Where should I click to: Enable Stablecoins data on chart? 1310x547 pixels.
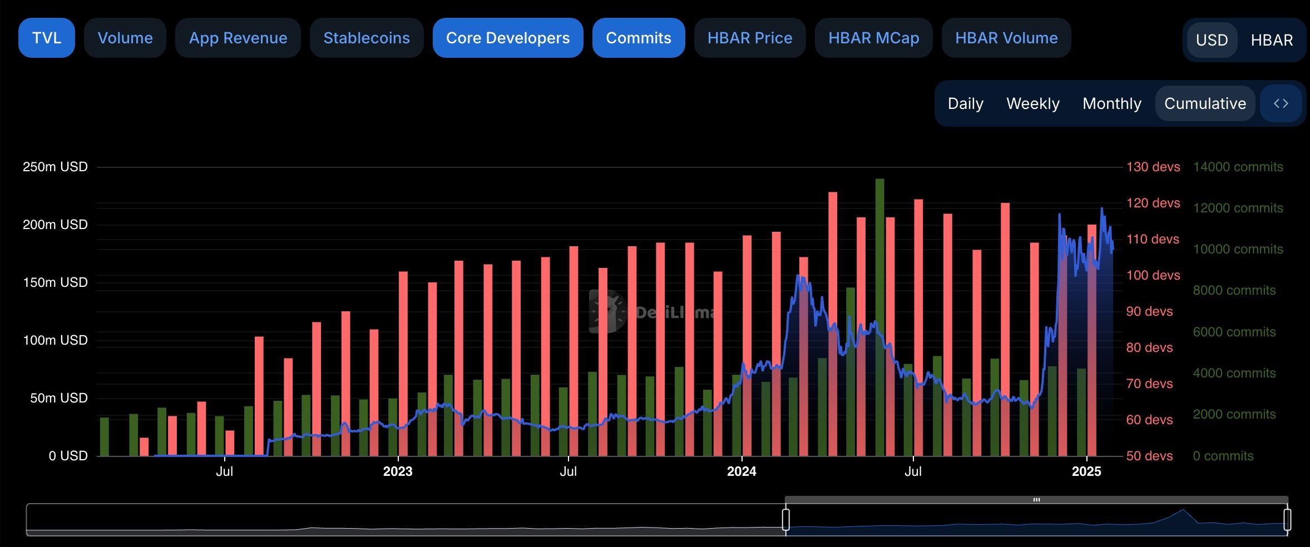coord(367,38)
